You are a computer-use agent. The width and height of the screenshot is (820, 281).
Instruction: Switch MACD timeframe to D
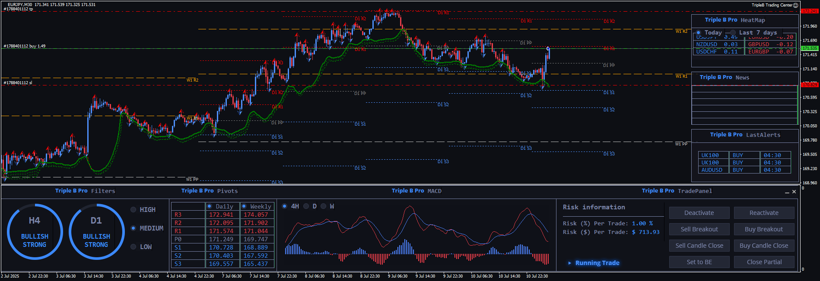[x=306, y=206]
